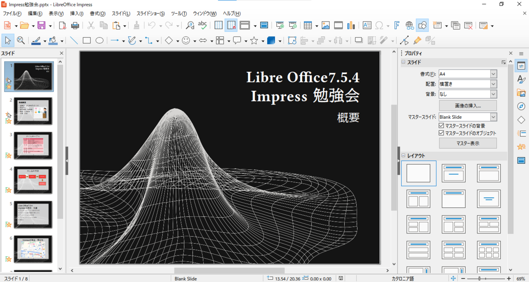This screenshot has height=282, width=529.
Task: Collapse the スライド section
Action: (403, 62)
